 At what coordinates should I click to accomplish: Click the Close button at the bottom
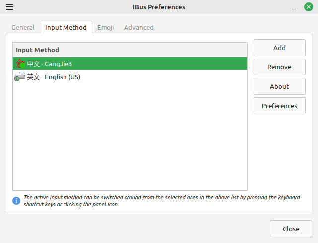tap(291, 229)
